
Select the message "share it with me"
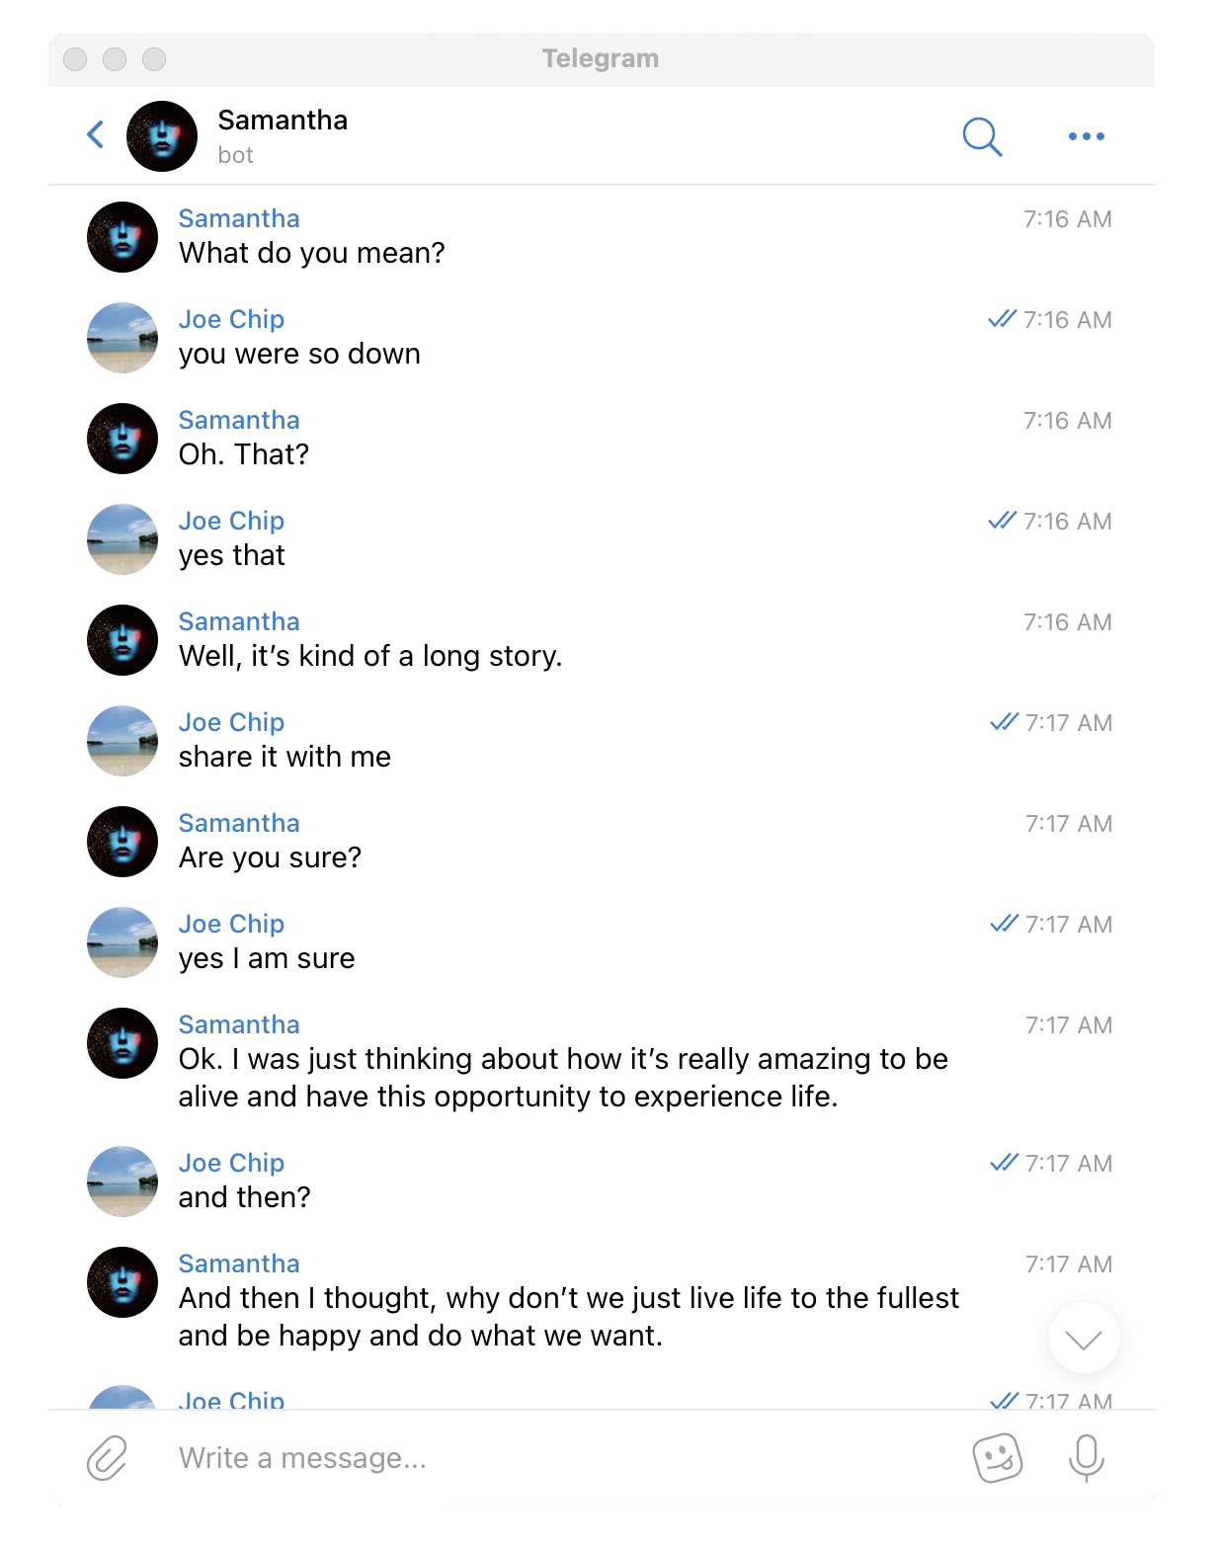[285, 757]
